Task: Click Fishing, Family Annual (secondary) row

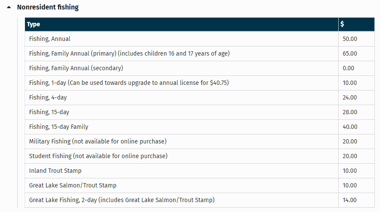Action: pyautogui.click(x=76, y=68)
